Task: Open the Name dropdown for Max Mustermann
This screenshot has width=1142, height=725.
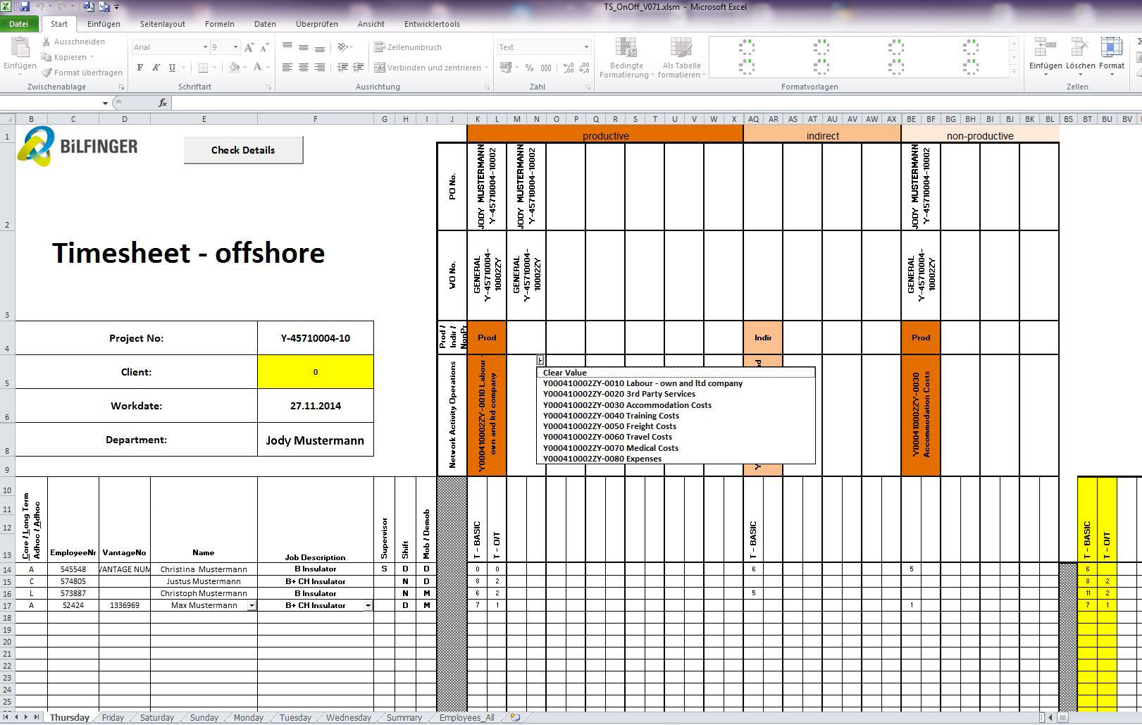Action: click(252, 605)
